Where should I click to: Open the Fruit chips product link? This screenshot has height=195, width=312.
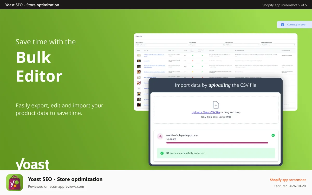point(154,55)
